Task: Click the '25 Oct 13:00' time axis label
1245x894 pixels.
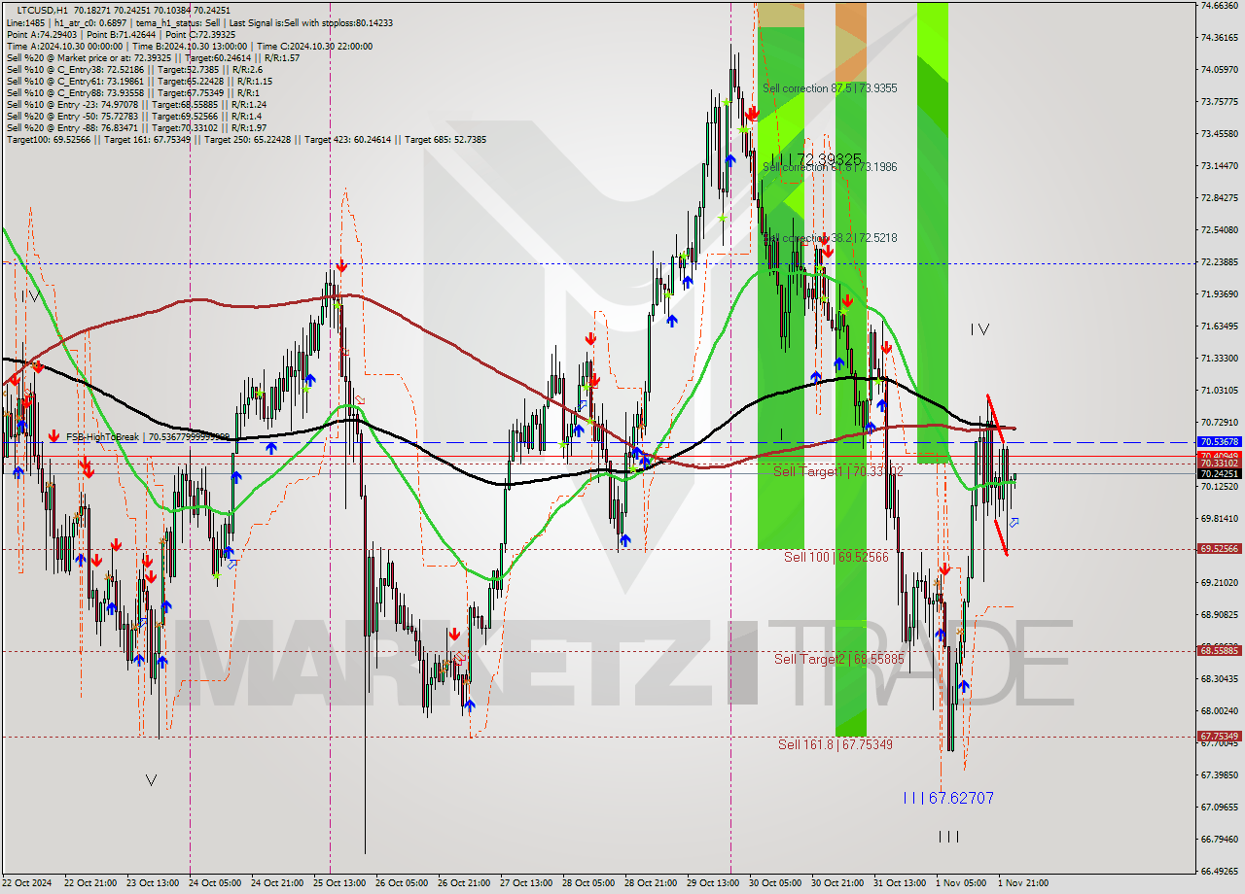Action: coord(340,883)
